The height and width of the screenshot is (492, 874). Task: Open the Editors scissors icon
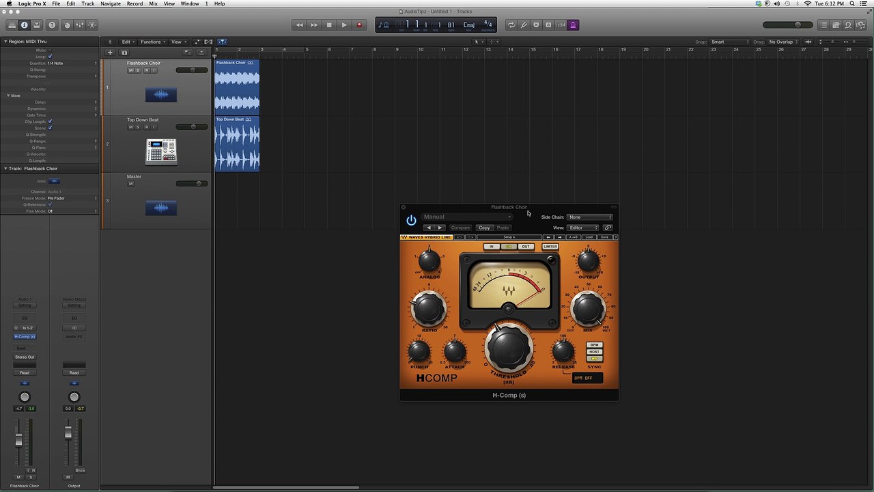click(92, 25)
